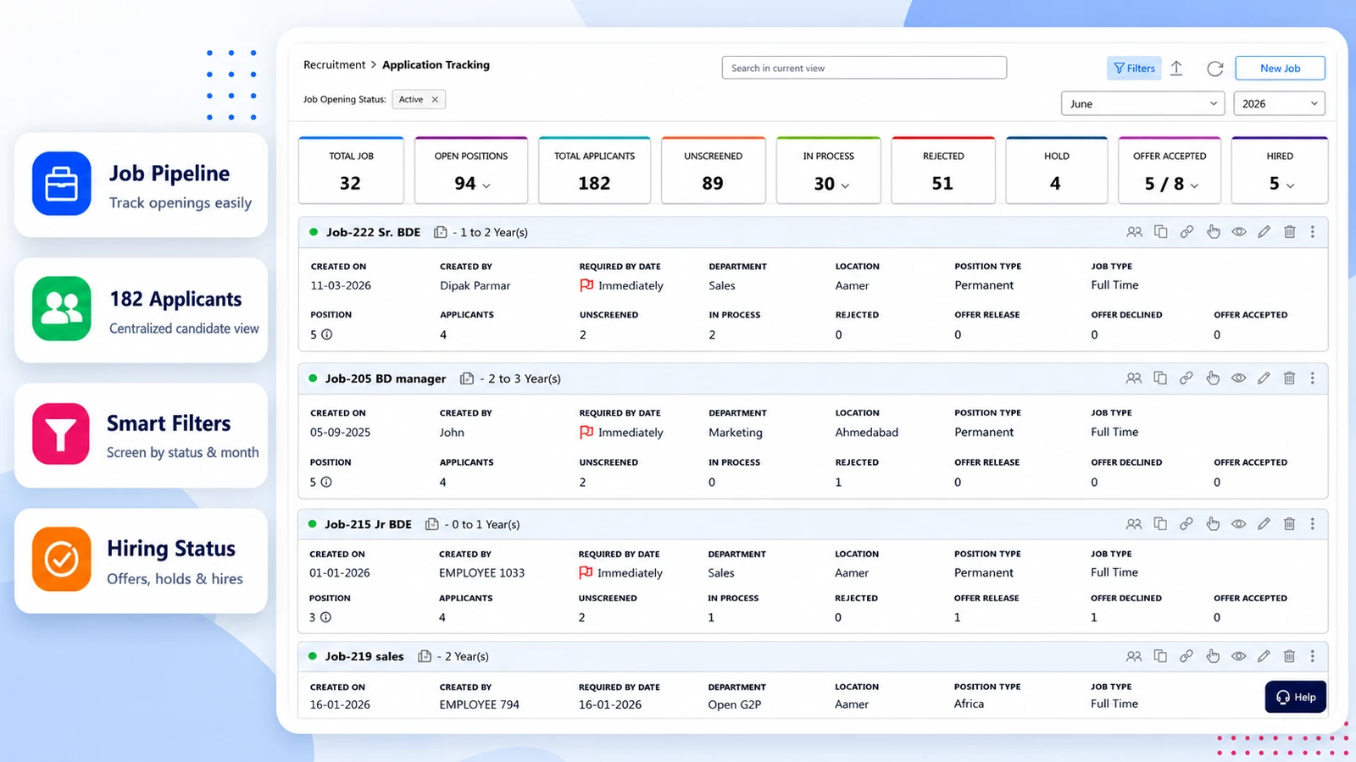This screenshot has width=1356, height=762.
Task: Click location "Ahmedabad" in Job-205
Action: coord(866,432)
